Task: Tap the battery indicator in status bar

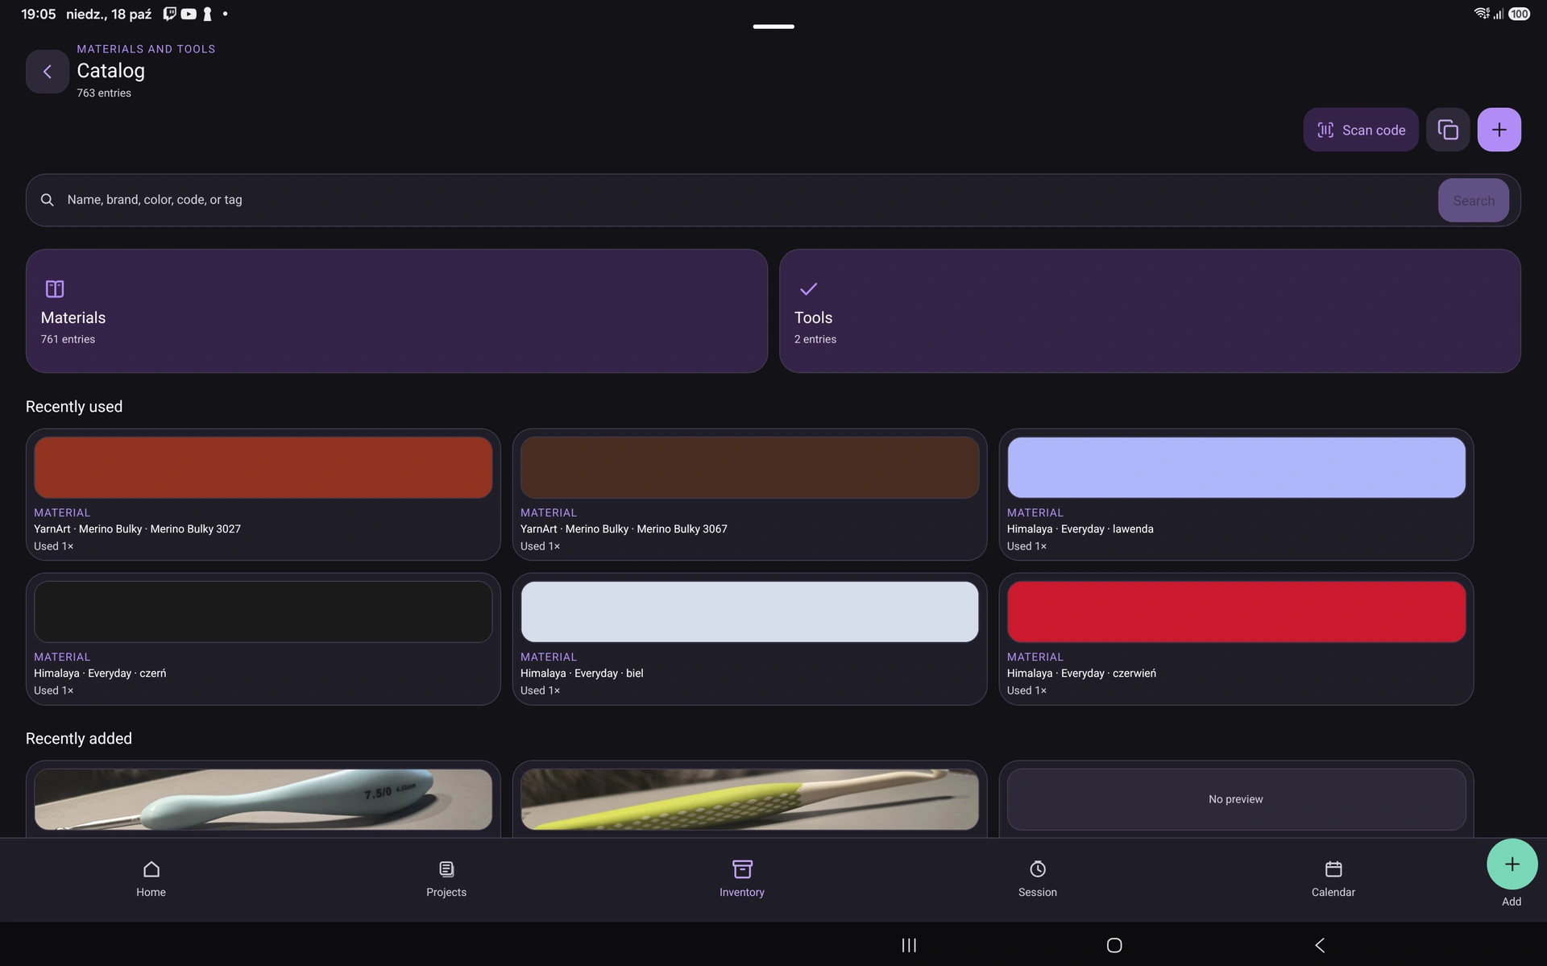Action: click(x=1519, y=14)
